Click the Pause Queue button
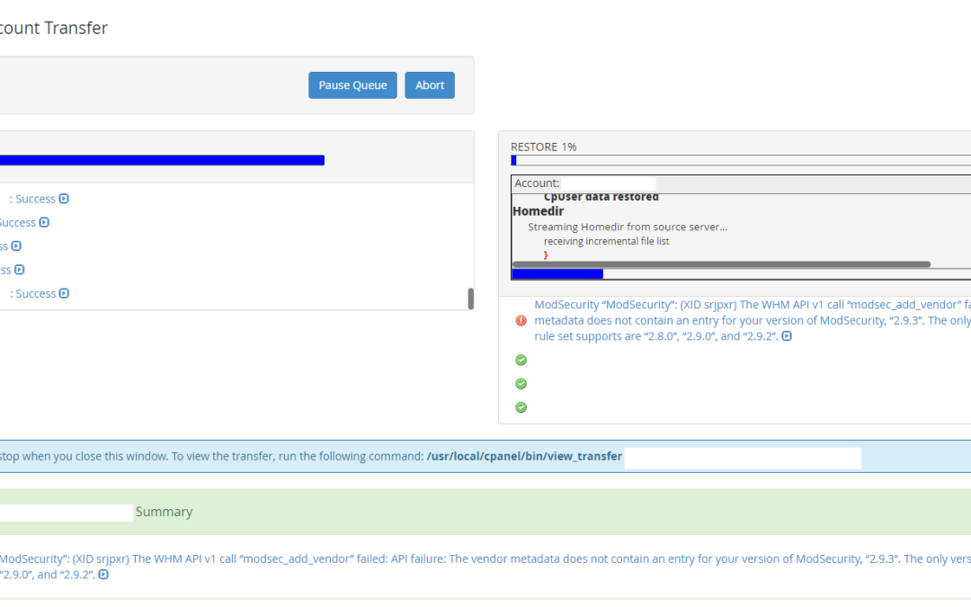 coord(352,85)
